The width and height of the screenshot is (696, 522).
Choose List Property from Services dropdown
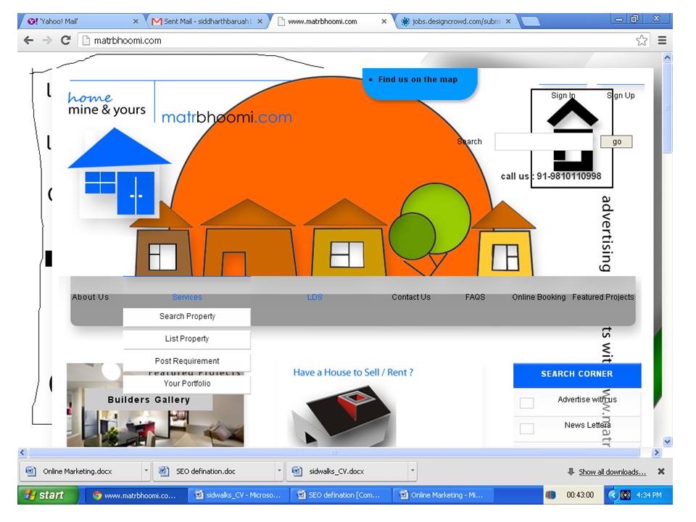click(187, 339)
